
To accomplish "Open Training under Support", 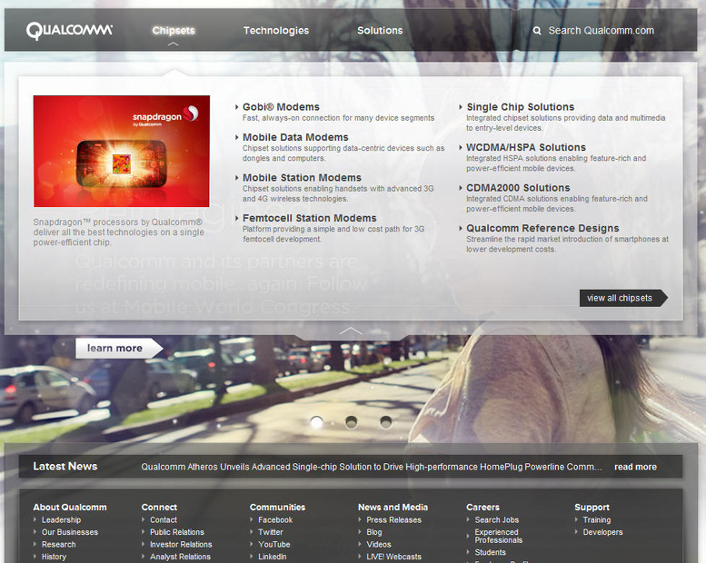I will (597, 519).
